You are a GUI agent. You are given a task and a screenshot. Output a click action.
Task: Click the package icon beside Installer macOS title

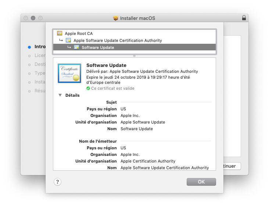[x=116, y=18]
